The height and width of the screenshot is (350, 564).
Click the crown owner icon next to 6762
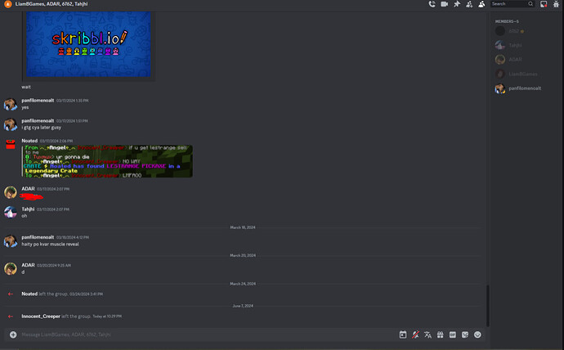coord(522,31)
